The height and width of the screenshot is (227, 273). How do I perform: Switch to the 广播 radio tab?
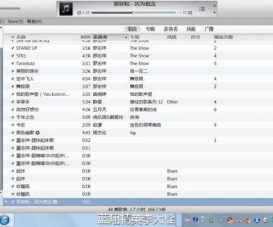pos(209,29)
